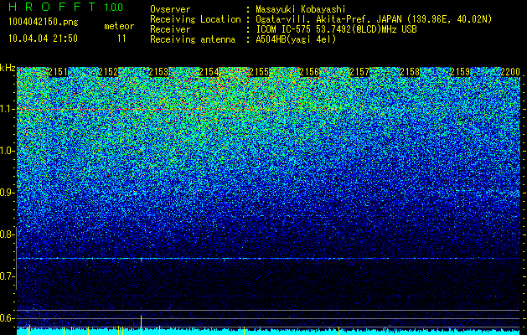Click the tallest yellow meteor marker line
Screen dimensions: 527x335
click(141, 325)
